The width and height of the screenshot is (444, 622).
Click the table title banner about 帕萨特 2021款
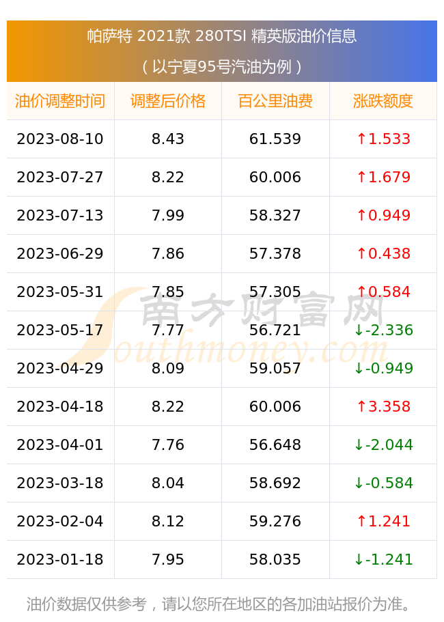pos(222,51)
